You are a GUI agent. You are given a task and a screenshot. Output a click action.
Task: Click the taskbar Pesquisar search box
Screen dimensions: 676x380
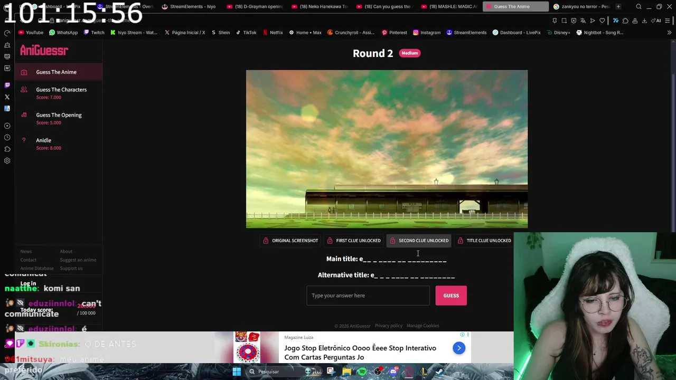click(x=284, y=372)
